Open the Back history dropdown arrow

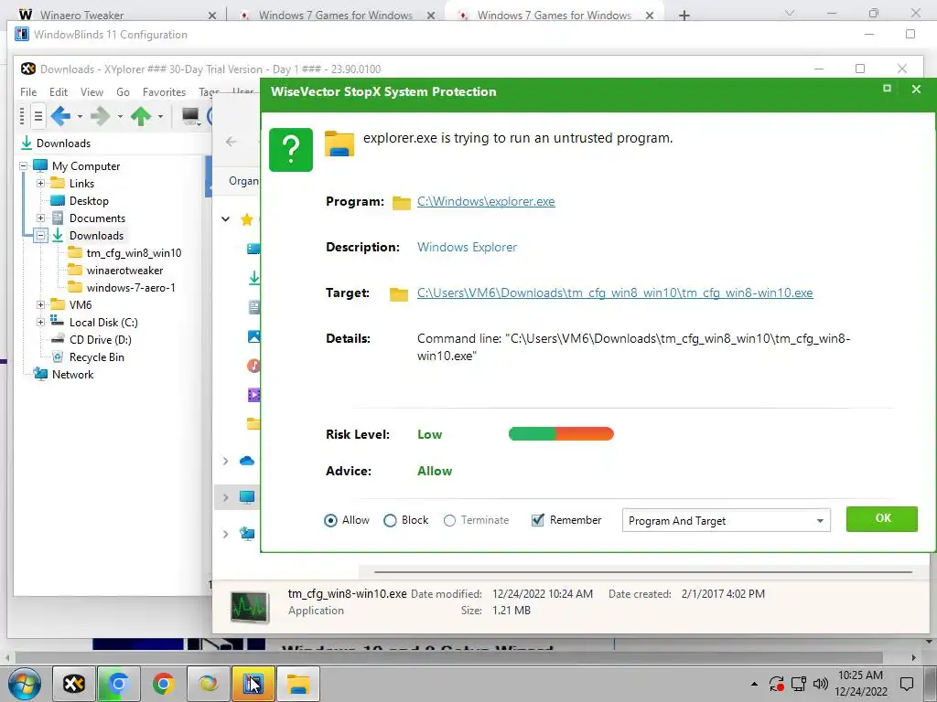(x=80, y=116)
